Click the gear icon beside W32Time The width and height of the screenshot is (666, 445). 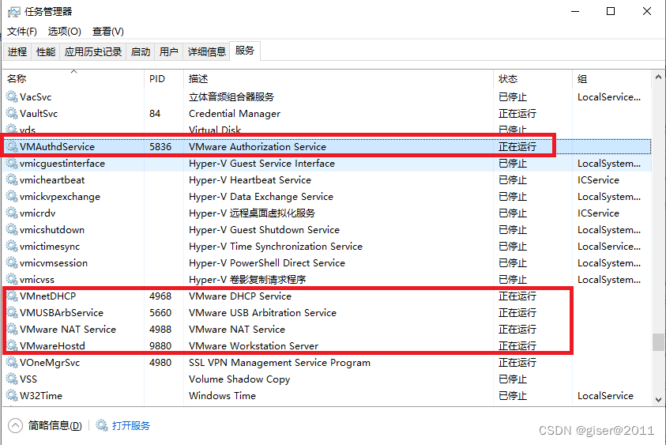pos(12,395)
